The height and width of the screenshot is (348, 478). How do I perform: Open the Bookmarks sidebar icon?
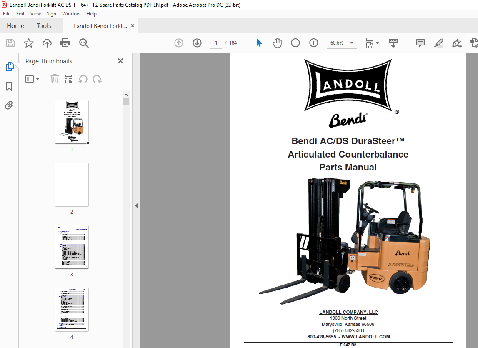tap(9, 86)
